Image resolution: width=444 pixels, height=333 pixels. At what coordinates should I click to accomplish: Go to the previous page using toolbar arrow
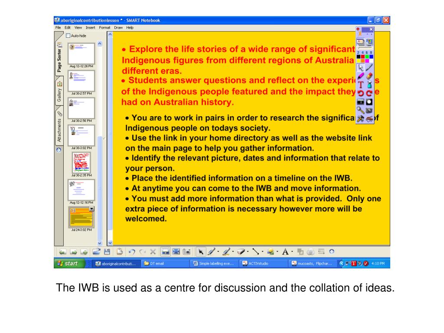tap(62, 251)
